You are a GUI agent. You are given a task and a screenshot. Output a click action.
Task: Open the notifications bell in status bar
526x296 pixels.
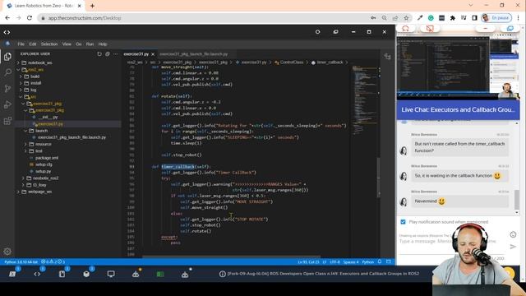point(380,261)
